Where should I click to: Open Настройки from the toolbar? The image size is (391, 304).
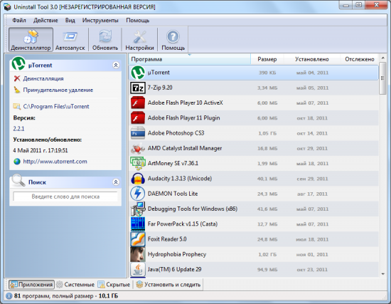[x=139, y=39]
